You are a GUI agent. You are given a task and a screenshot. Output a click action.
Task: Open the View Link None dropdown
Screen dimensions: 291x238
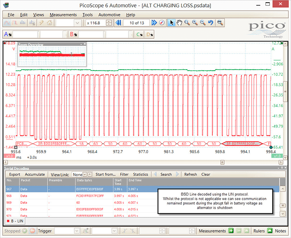[85, 174]
